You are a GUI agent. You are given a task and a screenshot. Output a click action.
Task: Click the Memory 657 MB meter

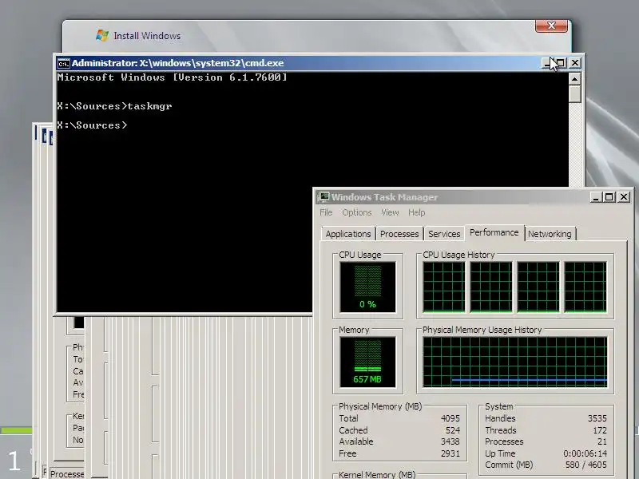[x=367, y=362]
